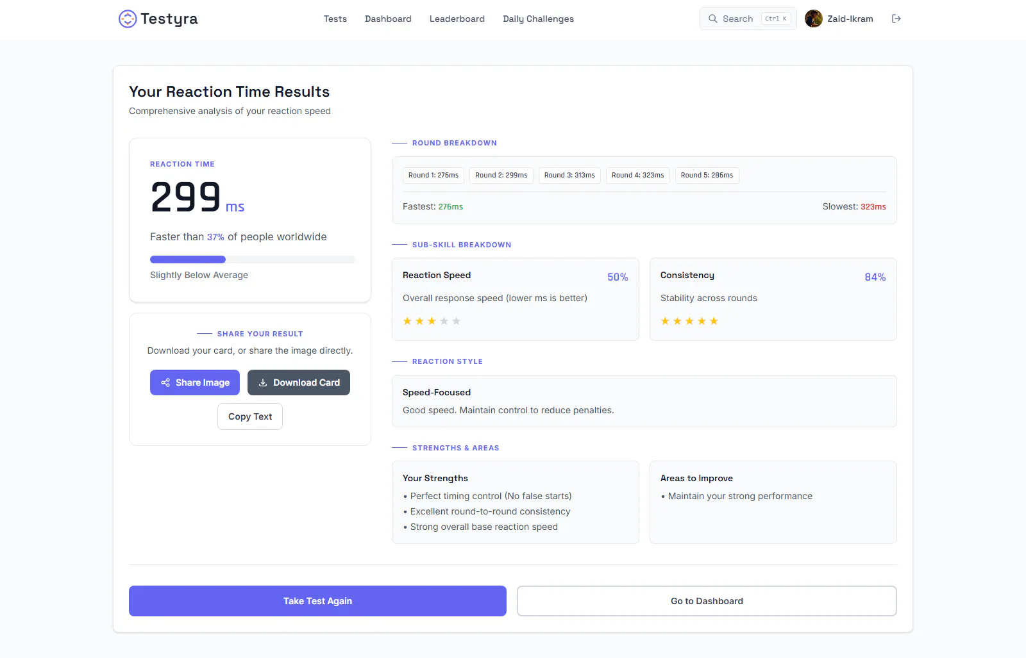This screenshot has width=1026, height=658.
Task: Click Perfect timing control strength item
Action: (491, 496)
